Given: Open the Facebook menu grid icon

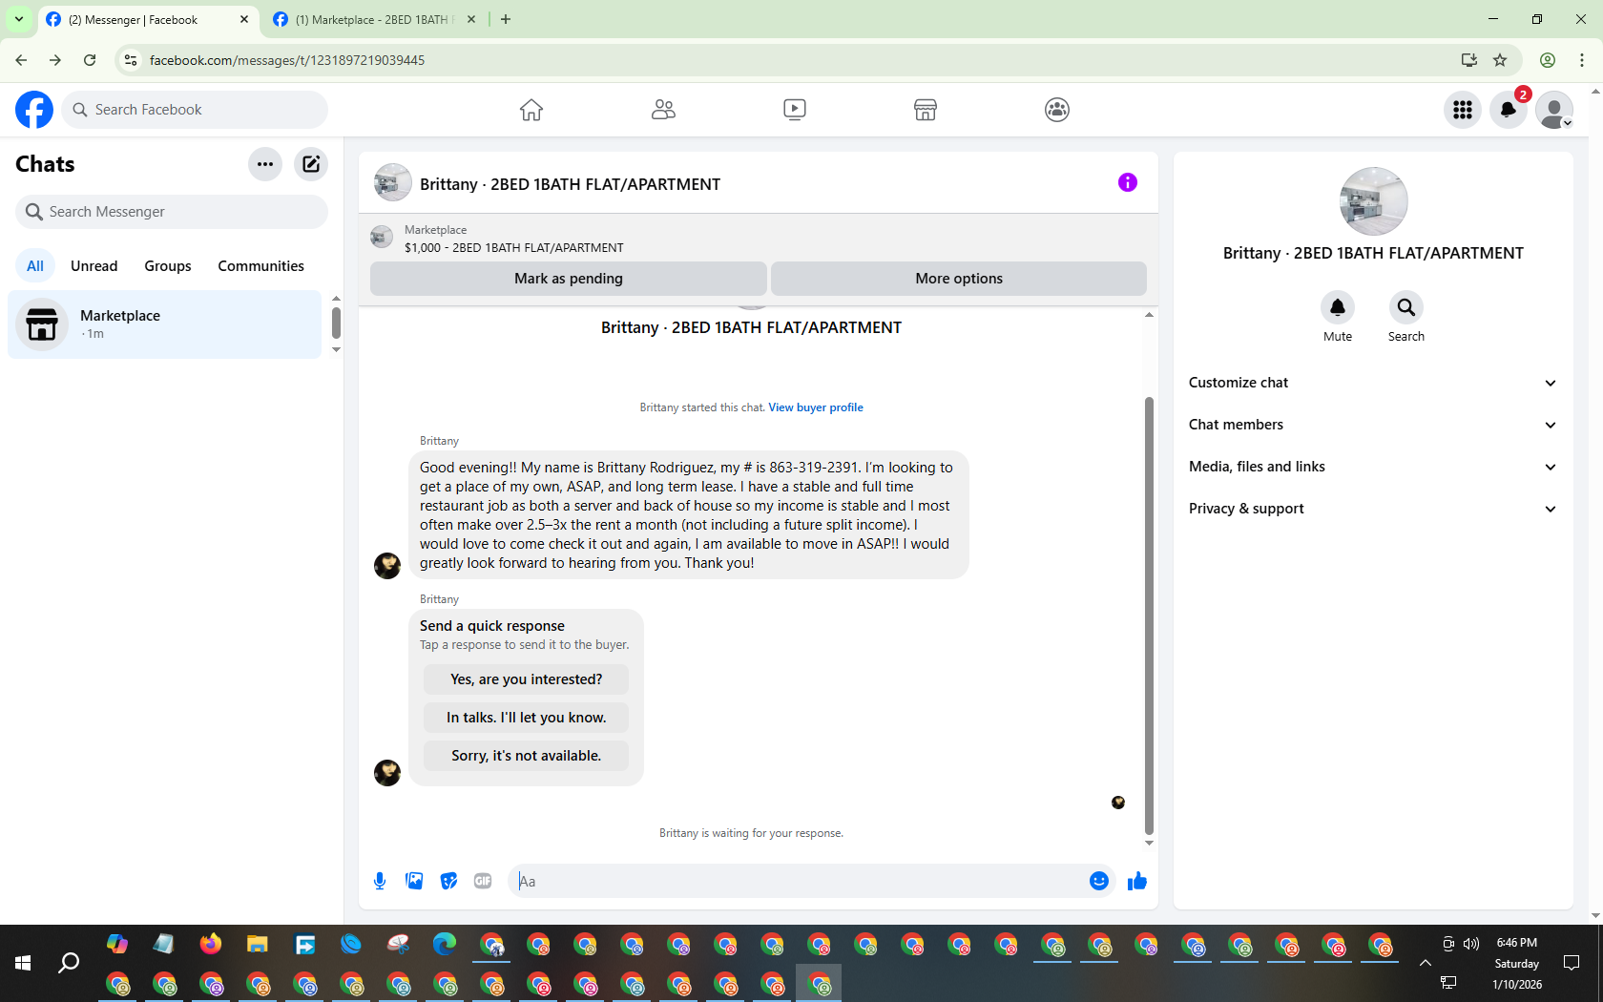Looking at the screenshot, I should point(1463,110).
